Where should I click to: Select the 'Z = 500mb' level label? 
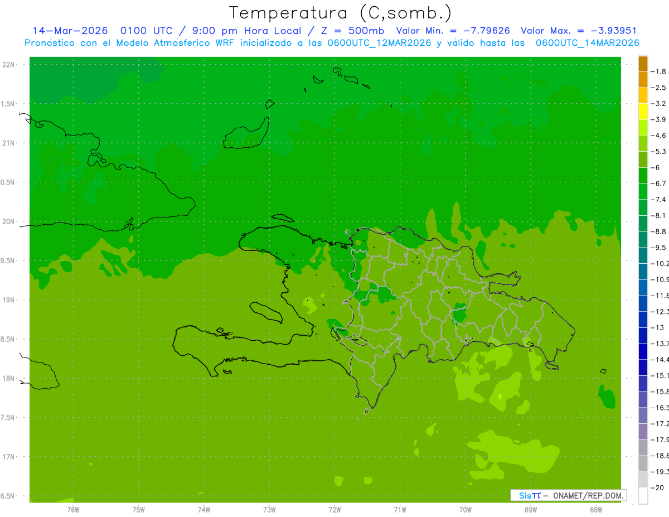(x=350, y=31)
